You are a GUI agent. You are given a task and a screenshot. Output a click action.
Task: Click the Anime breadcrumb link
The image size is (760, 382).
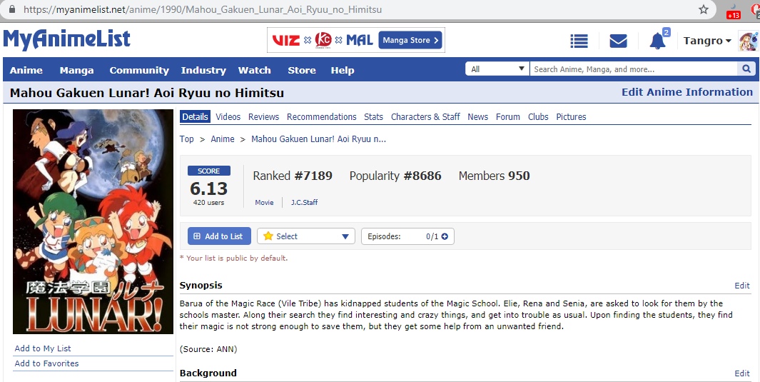point(223,139)
